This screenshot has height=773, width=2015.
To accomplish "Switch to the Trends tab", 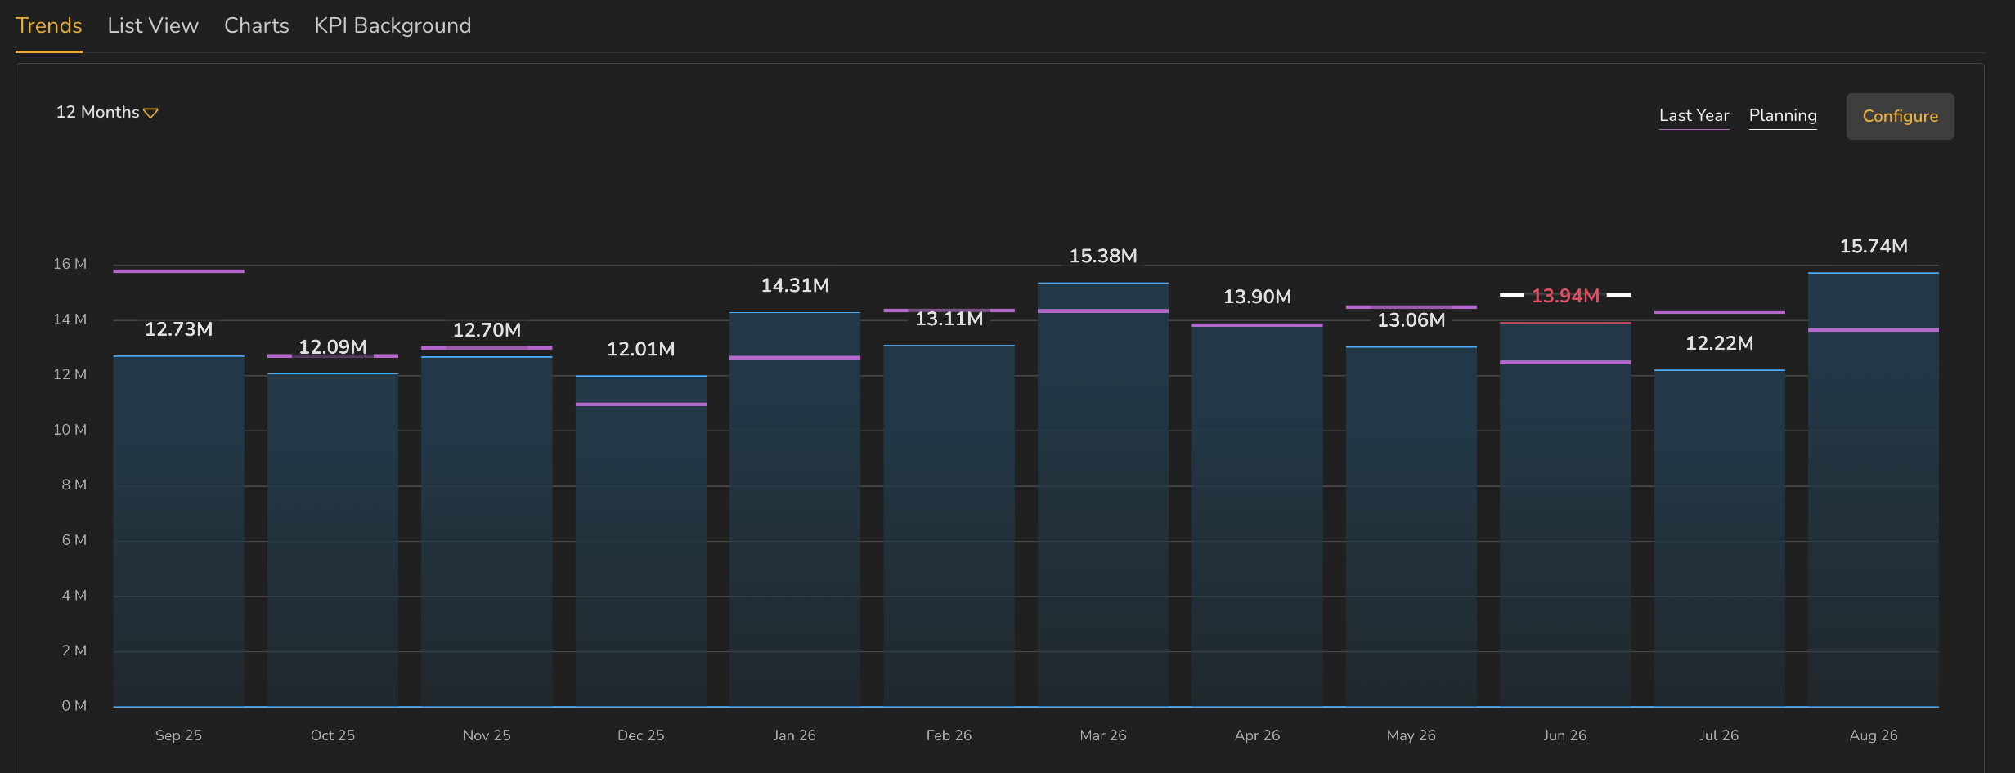I will (49, 25).
